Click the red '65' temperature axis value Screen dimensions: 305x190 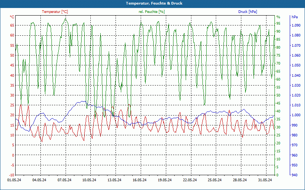point(12,25)
